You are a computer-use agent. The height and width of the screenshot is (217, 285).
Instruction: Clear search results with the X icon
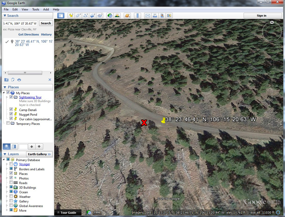pos(50,80)
